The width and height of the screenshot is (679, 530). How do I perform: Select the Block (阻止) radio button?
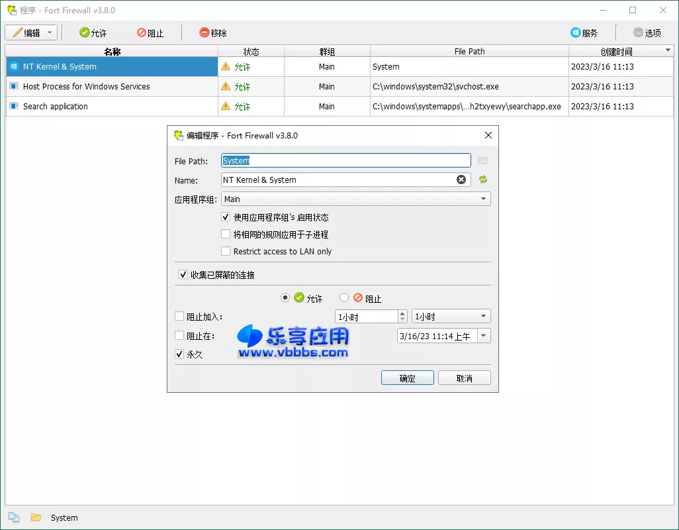tap(344, 297)
